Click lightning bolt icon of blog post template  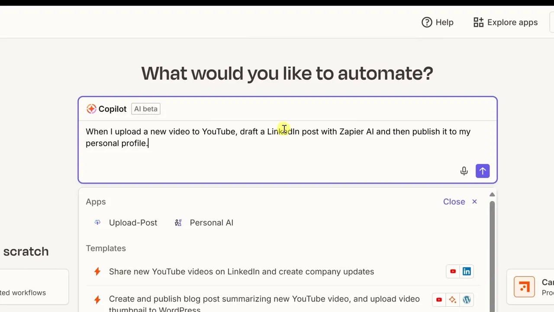click(x=97, y=299)
